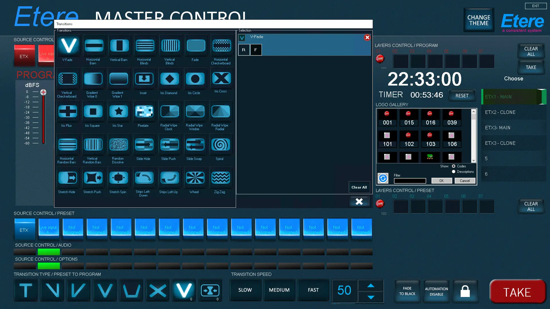
Task: Increase the transition speed with the up arrow
Action: pyautogui.click(x=371, y=286)
